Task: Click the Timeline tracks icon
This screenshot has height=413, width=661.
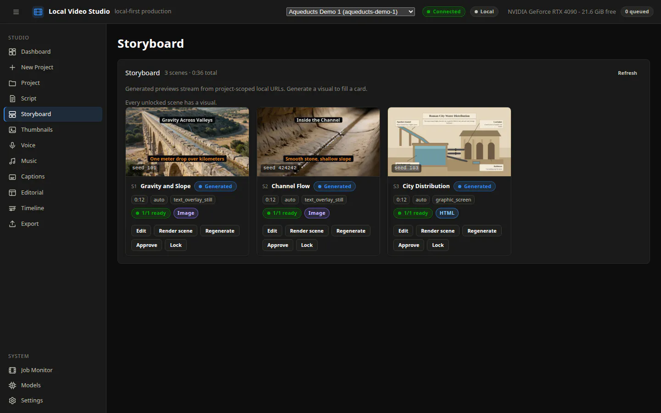Action: pyautogui.click(x=12, y=208)
